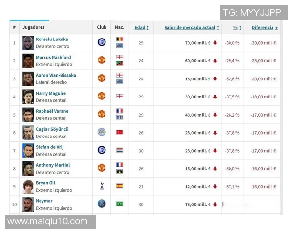Click Leicester City crest beside Caglar Söyüncü
Image resolution: width=293 pixels, height=234 pixels.
102,132
